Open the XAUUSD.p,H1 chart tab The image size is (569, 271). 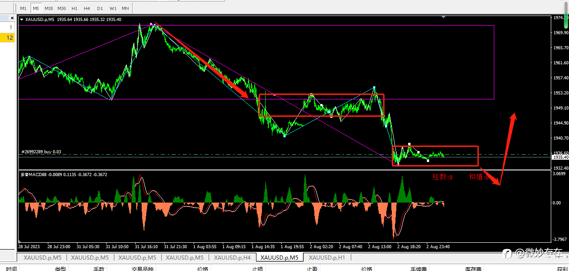click(327, 257)
